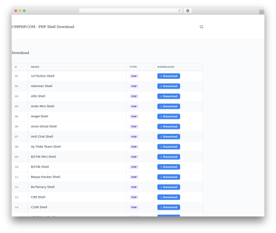The height and width of the screenshot is (233, 276).
Task: Download the B374k Shell
Action: 168,167
